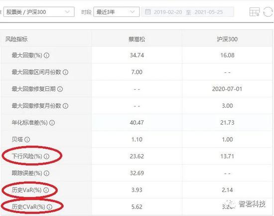274x216 pixels.
Task: Click the 下行风险(%) row label
Action: pos(27,156)
